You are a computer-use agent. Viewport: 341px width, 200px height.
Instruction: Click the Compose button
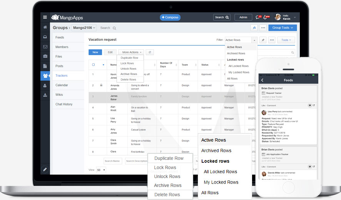point(170,17)
